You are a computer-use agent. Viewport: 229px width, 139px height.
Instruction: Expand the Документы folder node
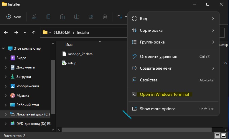point(6,67)
